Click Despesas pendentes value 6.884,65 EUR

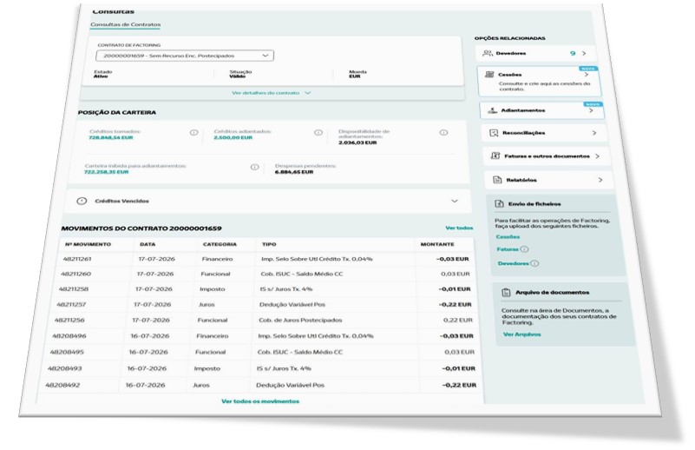point(294,172)
